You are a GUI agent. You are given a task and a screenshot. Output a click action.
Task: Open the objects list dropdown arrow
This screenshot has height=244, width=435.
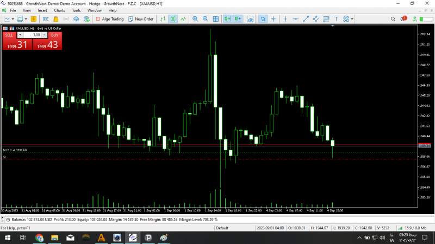tap(352, 19)
